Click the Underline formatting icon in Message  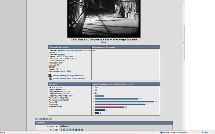(x=67, y=130)
